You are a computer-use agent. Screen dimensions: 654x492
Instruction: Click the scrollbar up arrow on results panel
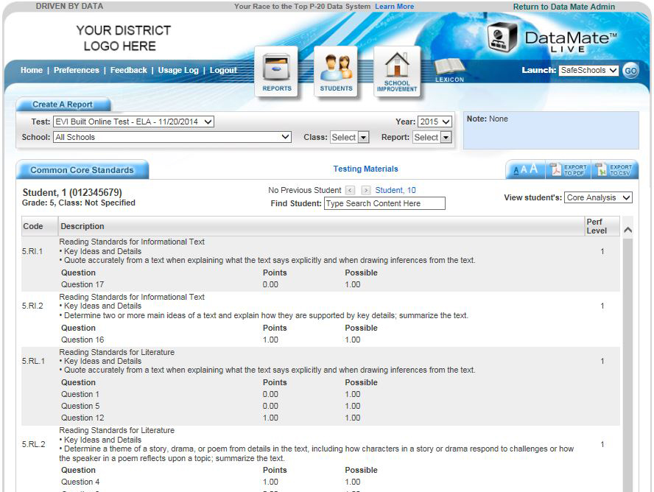coord(628,228)
